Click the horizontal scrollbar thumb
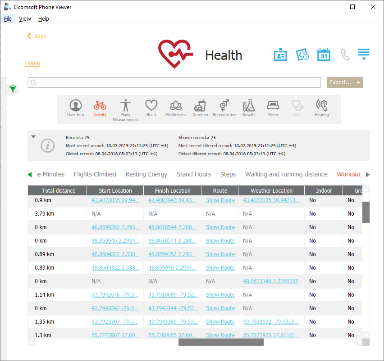384x361 pixels. pyautogui.click(x=221, y=342)
